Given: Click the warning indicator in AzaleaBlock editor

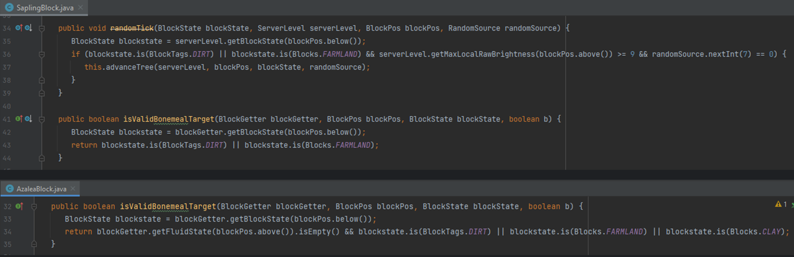Looking at the screenshot, I should pos(778,204).
